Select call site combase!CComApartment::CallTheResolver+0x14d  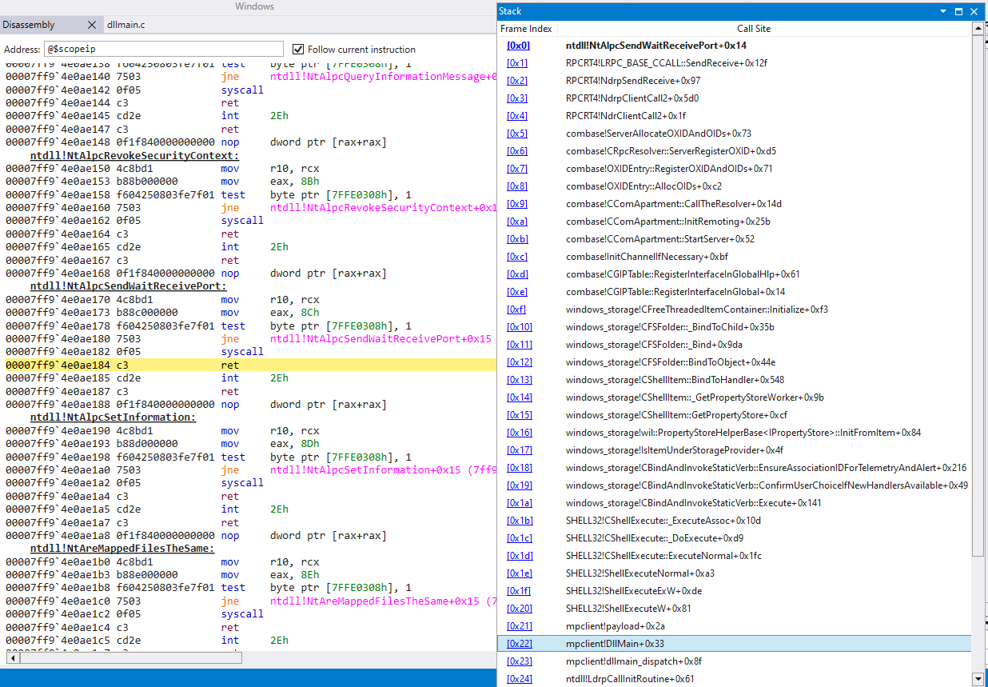674,204
